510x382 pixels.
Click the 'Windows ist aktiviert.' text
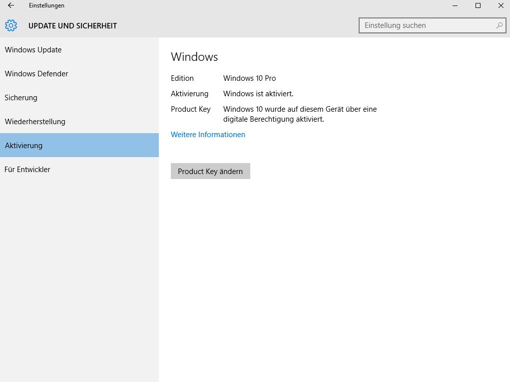[258, 94]
